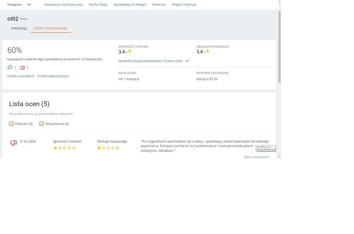Click the wykluczonych ratings link
This screenshot has height=234, width=354.
[59, 76]
